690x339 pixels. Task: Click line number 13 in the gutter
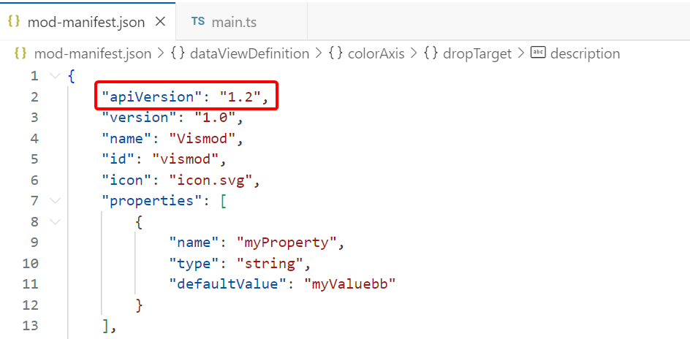(x=31, y=326)
